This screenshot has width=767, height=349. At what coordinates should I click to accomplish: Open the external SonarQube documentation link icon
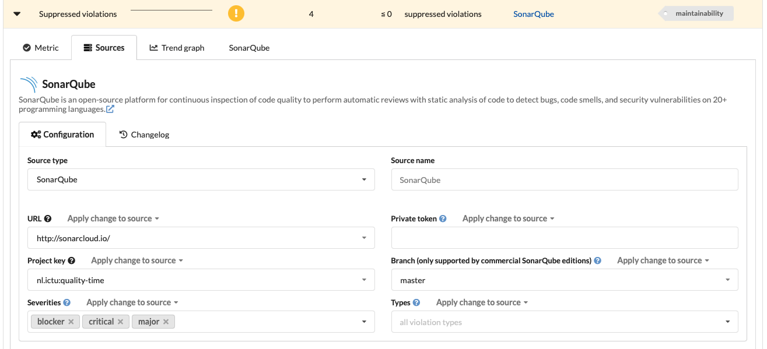pos(110,109)
